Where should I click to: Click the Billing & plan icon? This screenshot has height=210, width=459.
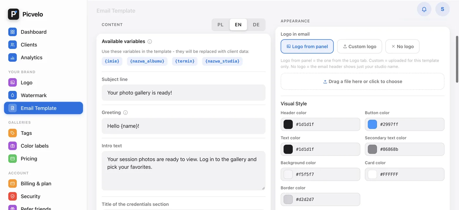point(12,184)
